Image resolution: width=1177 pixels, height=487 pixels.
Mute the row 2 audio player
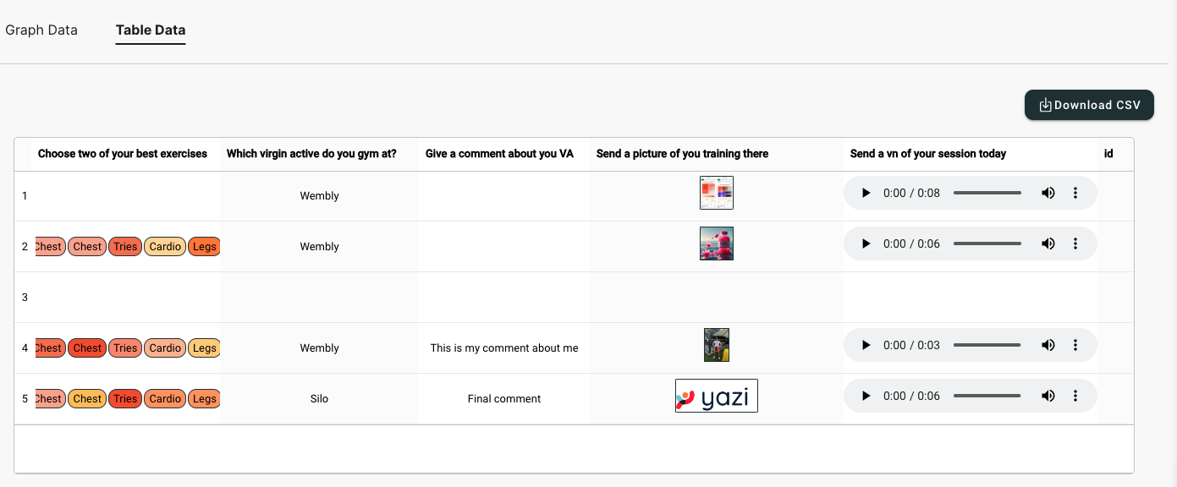point(1048,243)
